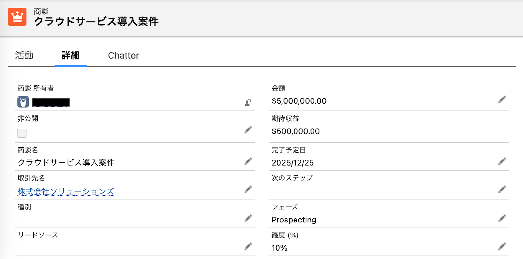Switch to the 活動 tab
The width and height of the screenshot is (523, 259).
pyautogui.click(x=24, y=55)
